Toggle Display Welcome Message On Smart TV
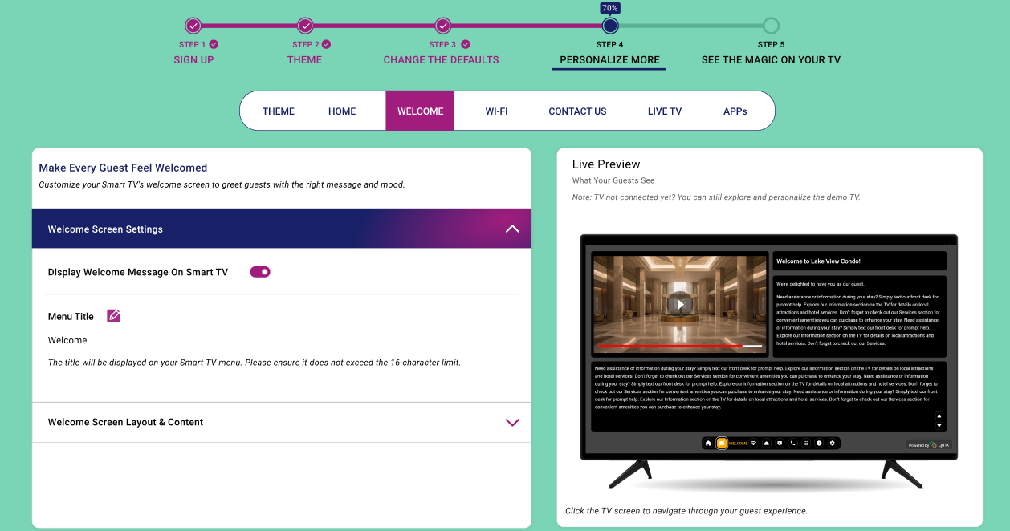The image size is (1010, 531). click(x=260, y=272)
